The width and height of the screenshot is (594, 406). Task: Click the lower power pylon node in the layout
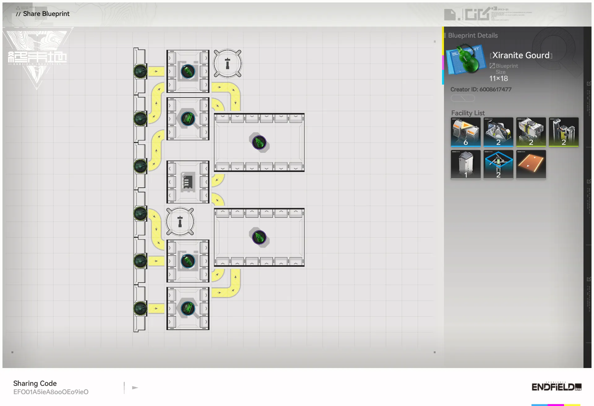[180, 222]
